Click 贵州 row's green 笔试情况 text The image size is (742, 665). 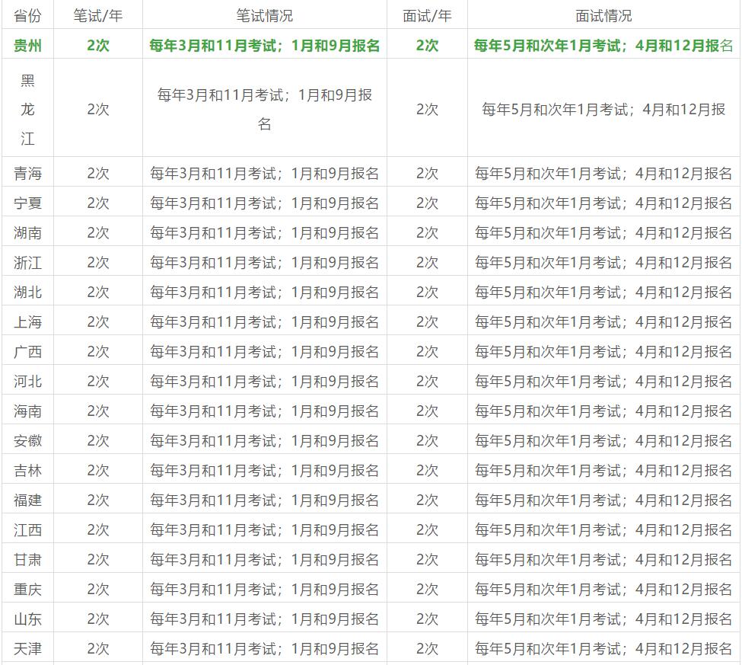coord(265,46)
